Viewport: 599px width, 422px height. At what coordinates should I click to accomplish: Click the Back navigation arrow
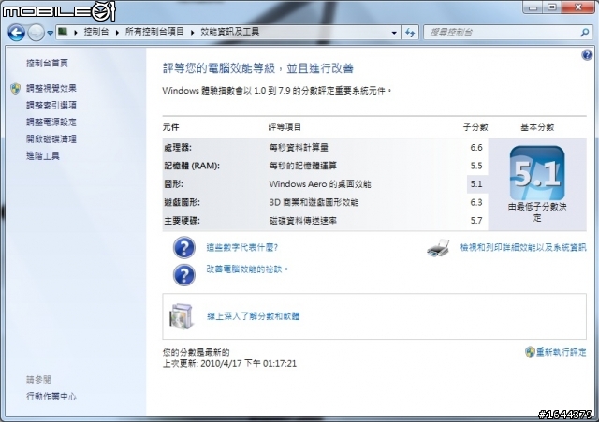tap(17, 33)
